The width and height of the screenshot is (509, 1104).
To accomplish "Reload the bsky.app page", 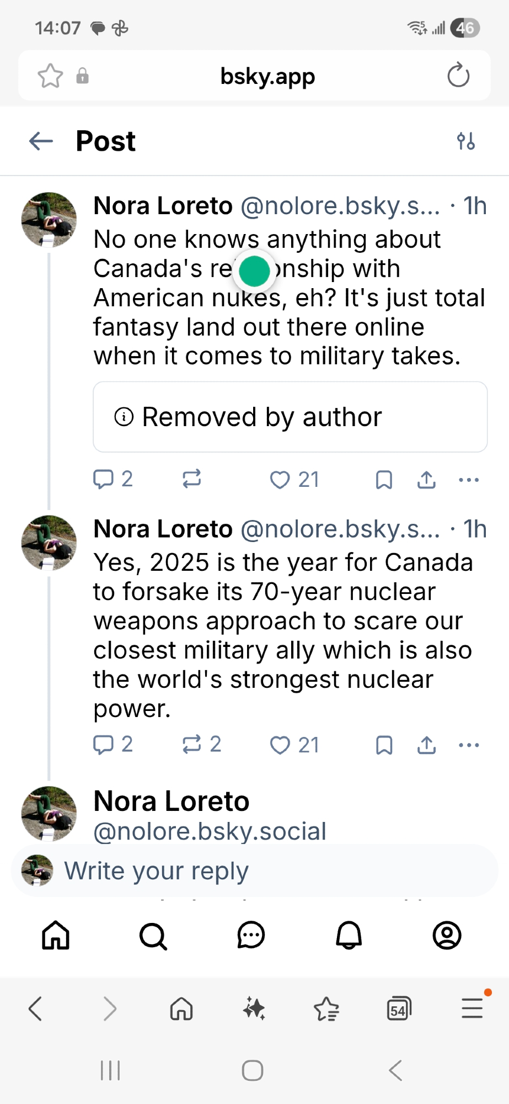I will (458, 76).
